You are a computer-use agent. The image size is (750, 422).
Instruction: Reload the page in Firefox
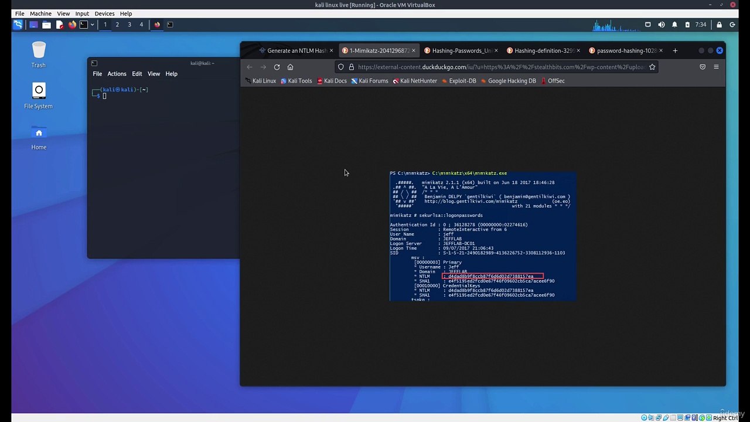pyautogui.click(x=277, y=67)
